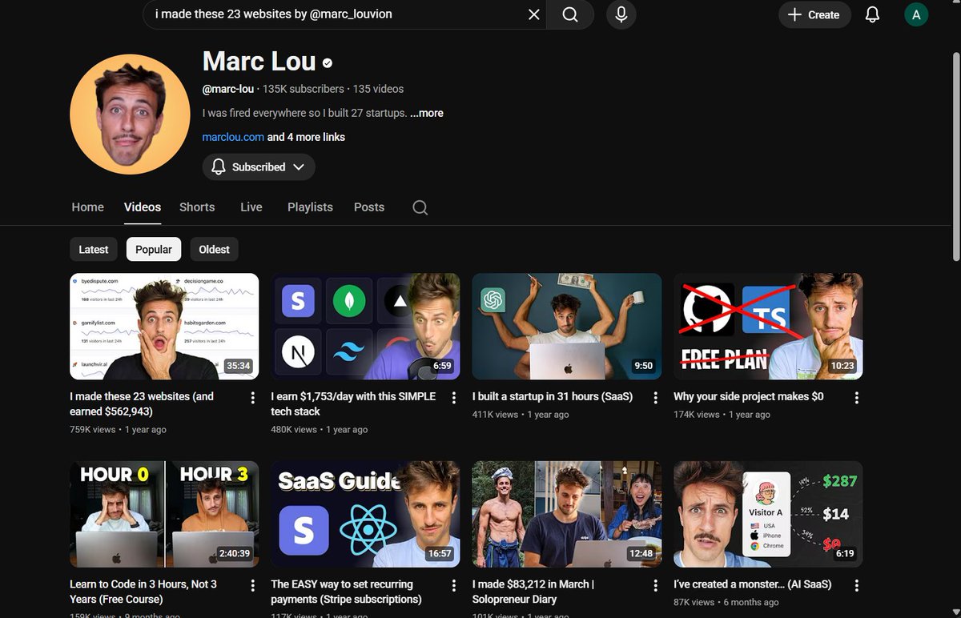Open the account avatar menu
The width and height of the screenshot is (961, 618).
point(915,14)
